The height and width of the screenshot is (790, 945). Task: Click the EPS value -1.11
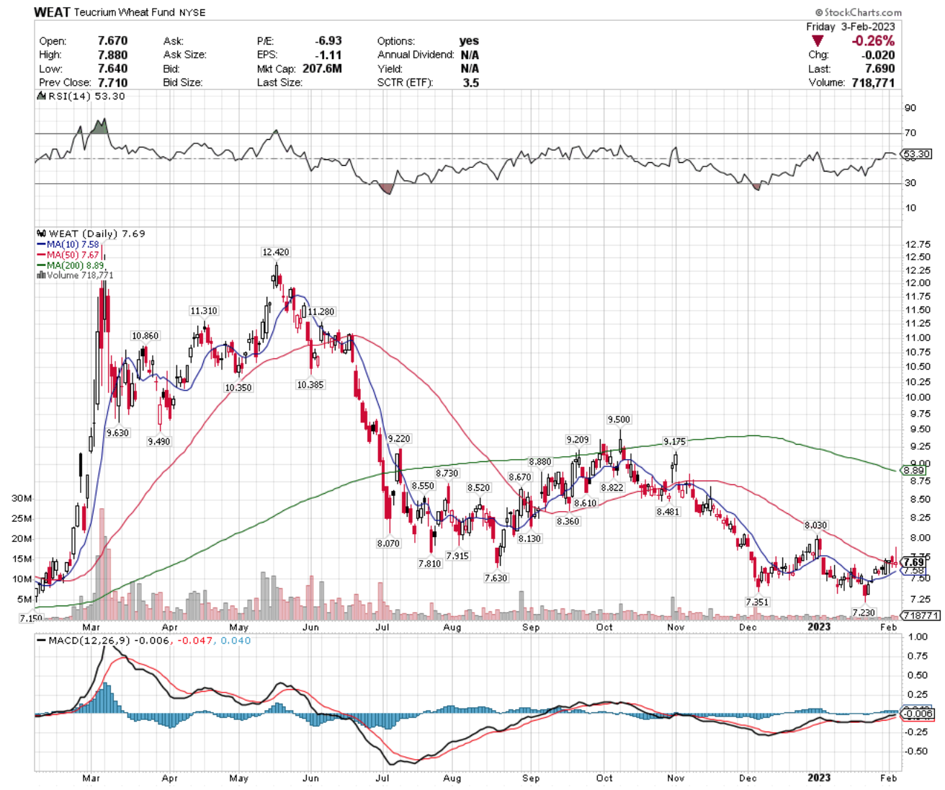pos(330,55)
